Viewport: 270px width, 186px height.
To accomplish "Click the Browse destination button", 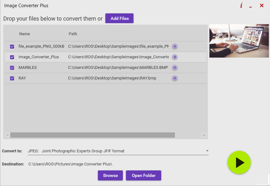I will click(x=110, y=175).
